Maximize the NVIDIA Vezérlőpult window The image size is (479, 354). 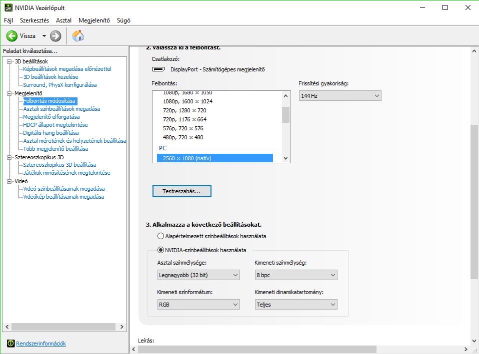pyautogui.click(x=445, y=7)
